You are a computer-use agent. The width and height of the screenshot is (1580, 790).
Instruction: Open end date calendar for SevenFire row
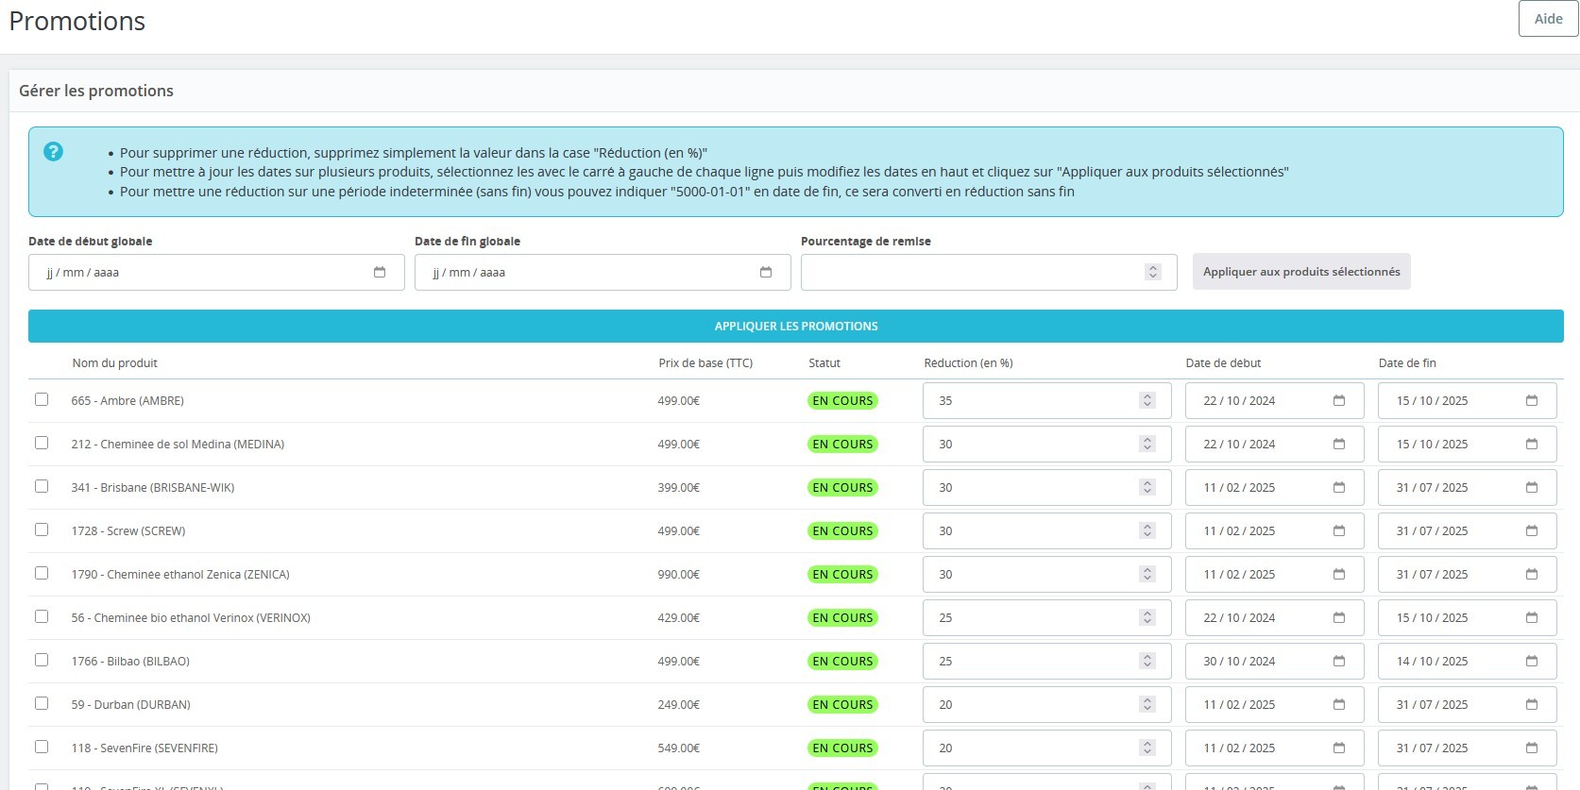point(1532,748)
